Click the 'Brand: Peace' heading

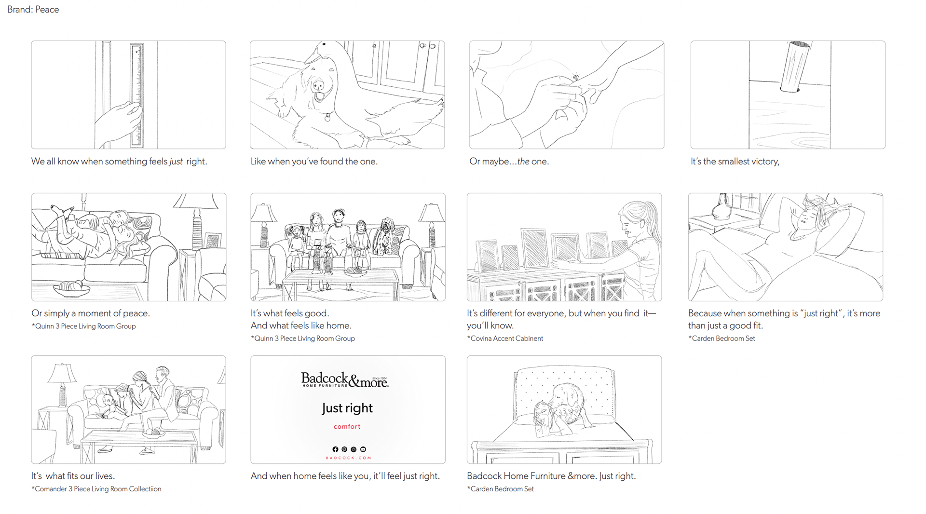(33, 10)
